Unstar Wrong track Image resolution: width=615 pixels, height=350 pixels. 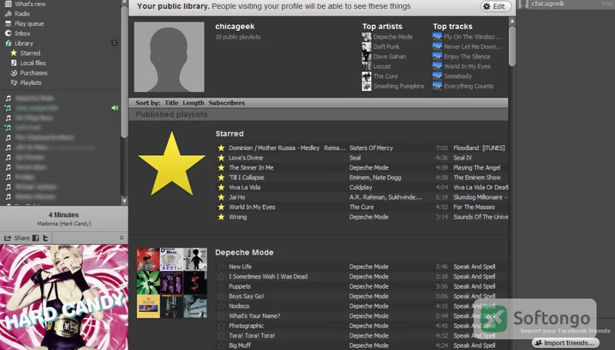click(221, 217)
